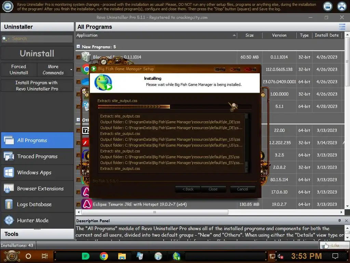Open Traced Programs section
The width and height of the screenshot is (350, 263).
[37, 156]
